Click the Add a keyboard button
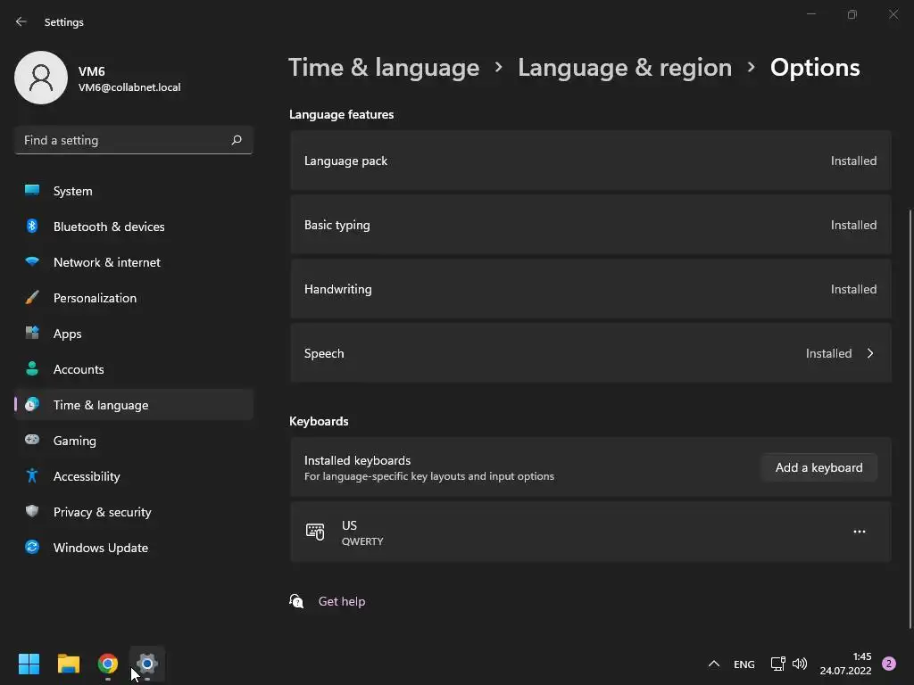 (x=819, y=467)
